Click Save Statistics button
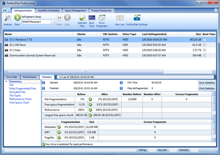 point(207,83)
